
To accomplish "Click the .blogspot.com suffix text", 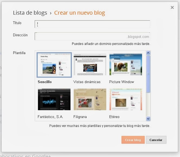I will [138, 37].
